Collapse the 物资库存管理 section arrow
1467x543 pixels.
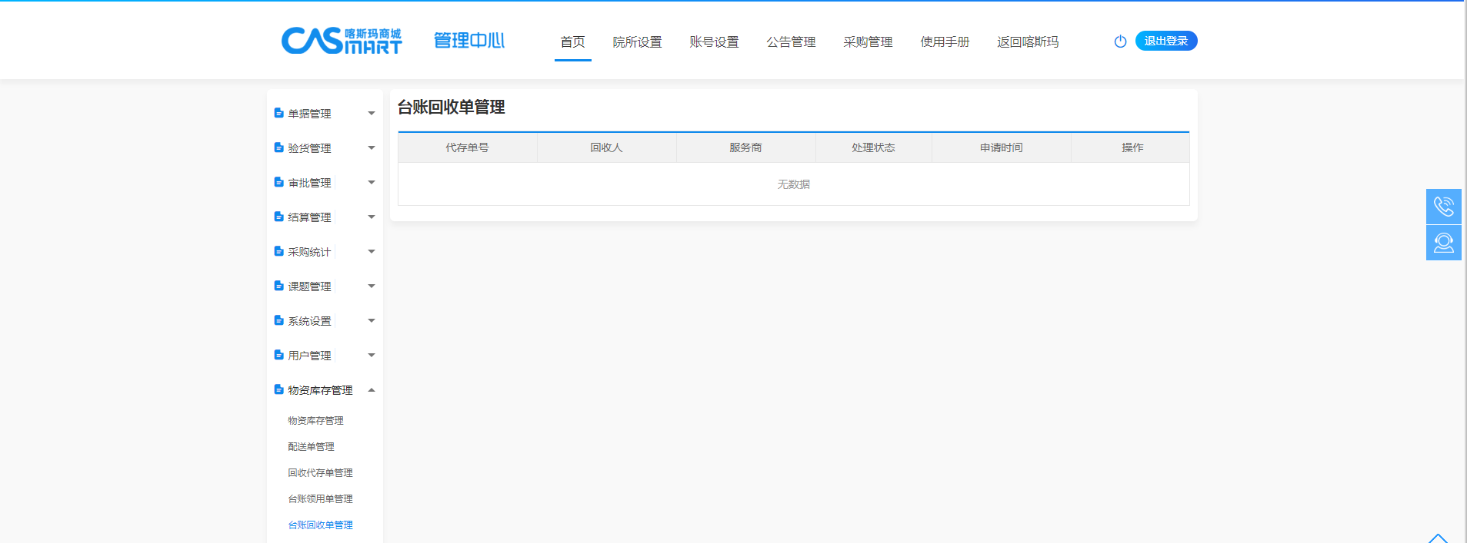point(372,390)
